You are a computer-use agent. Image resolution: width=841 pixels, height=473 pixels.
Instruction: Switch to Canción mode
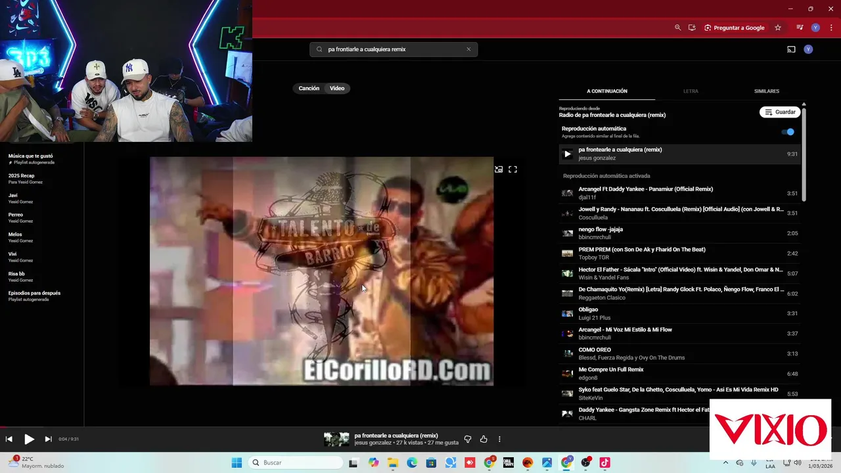point(309,88)
